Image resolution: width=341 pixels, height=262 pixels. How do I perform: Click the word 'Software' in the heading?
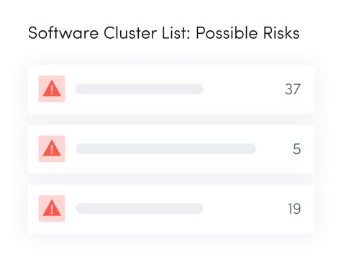pos(63,33)
